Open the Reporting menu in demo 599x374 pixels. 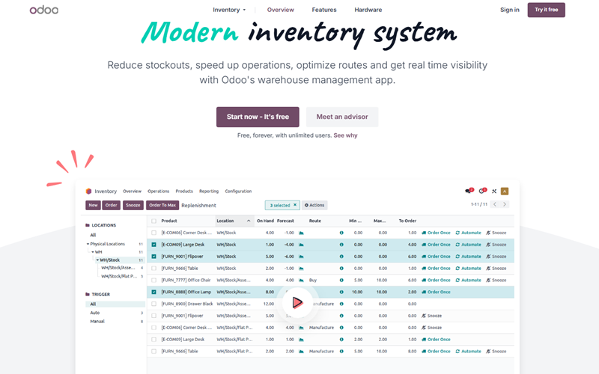[x=209, y=191]
